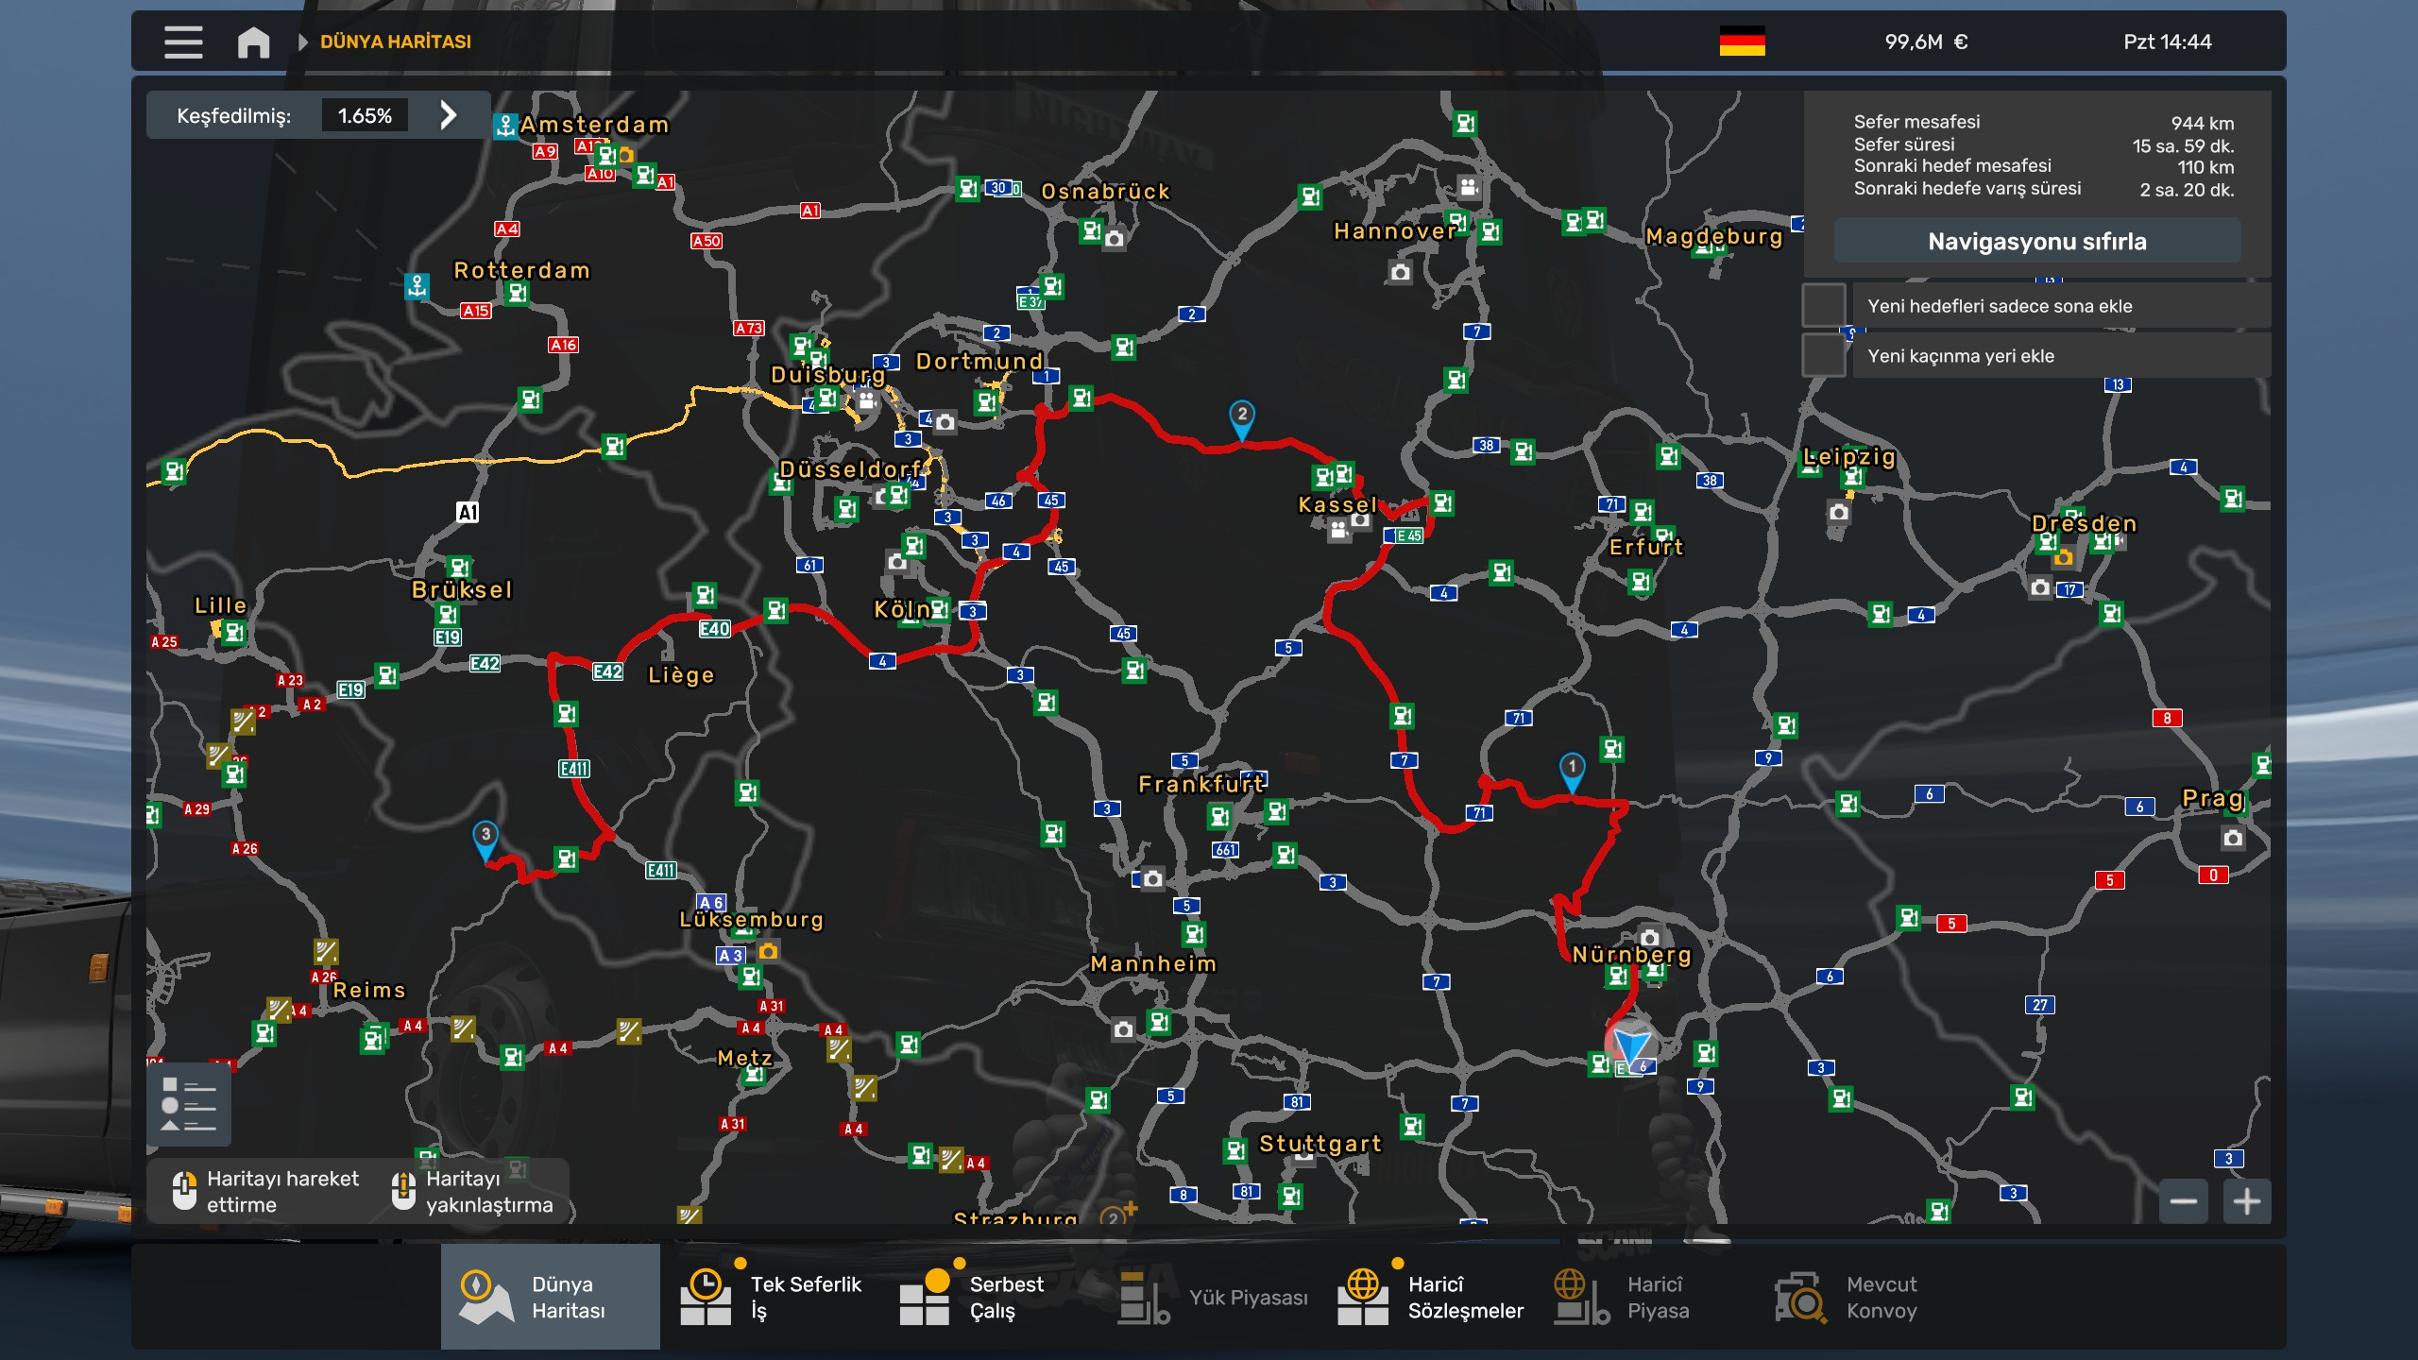Image resolution: width=2418 pixels, height=1360 pixels.
Task: Open the map legend list icon
Action: click(x=189, y=1104)
